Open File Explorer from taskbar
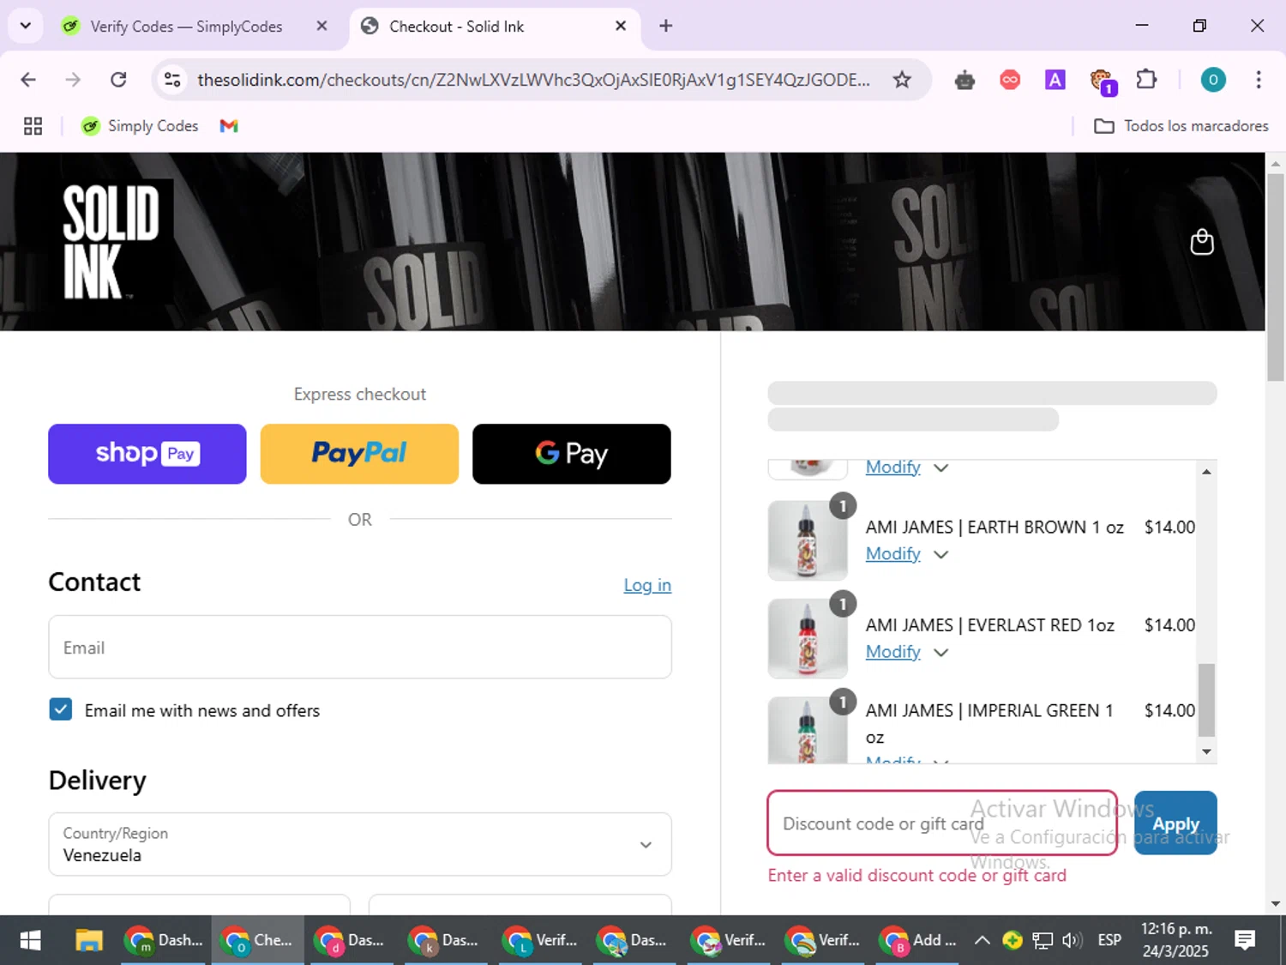This screenshot has width=1286, height=965. [88, 940]
